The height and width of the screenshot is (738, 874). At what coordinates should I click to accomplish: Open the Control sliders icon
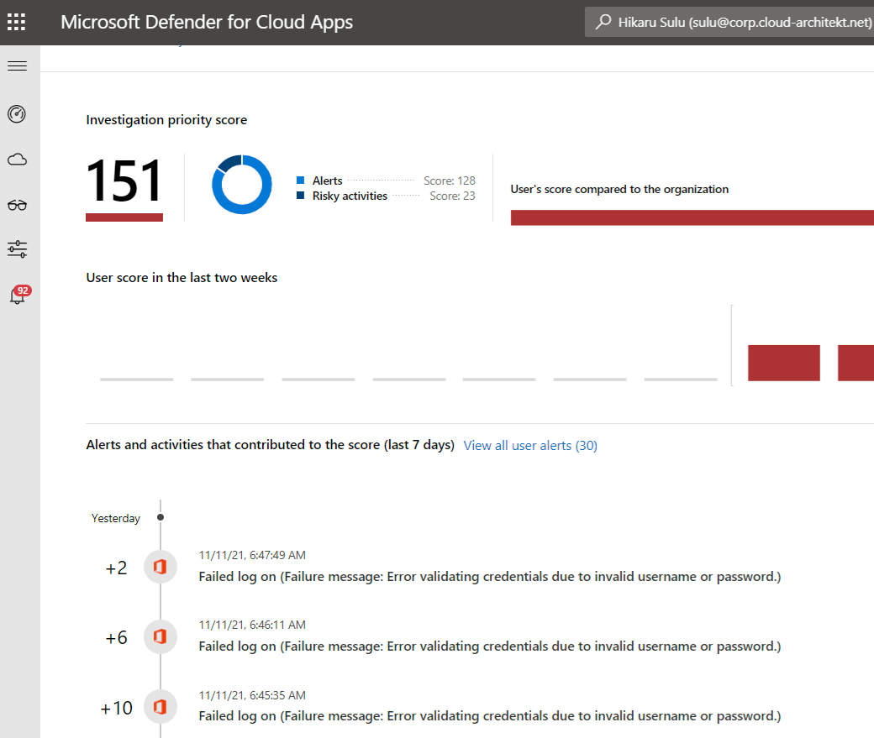(x=18, y=249)
